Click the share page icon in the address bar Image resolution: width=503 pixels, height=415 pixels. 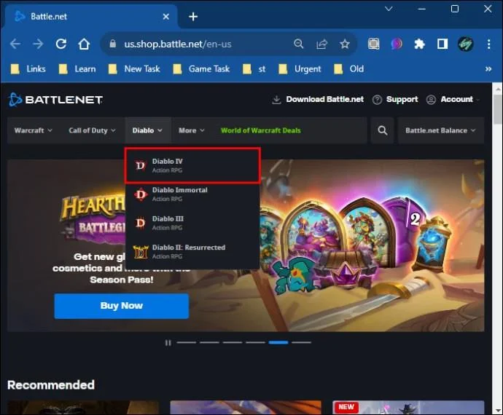coord(321,44)
